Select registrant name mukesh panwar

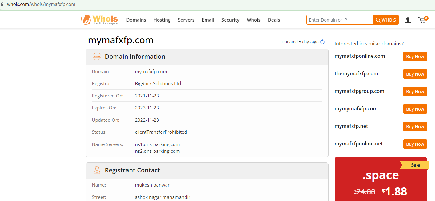point(152,185)
